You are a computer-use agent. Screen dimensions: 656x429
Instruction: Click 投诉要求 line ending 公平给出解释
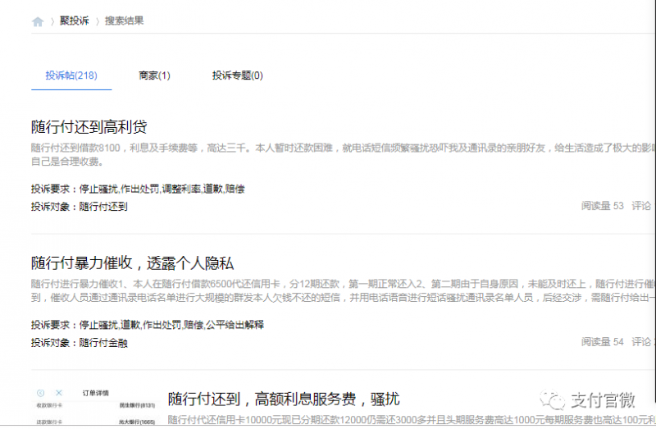(x=148, y=325)
